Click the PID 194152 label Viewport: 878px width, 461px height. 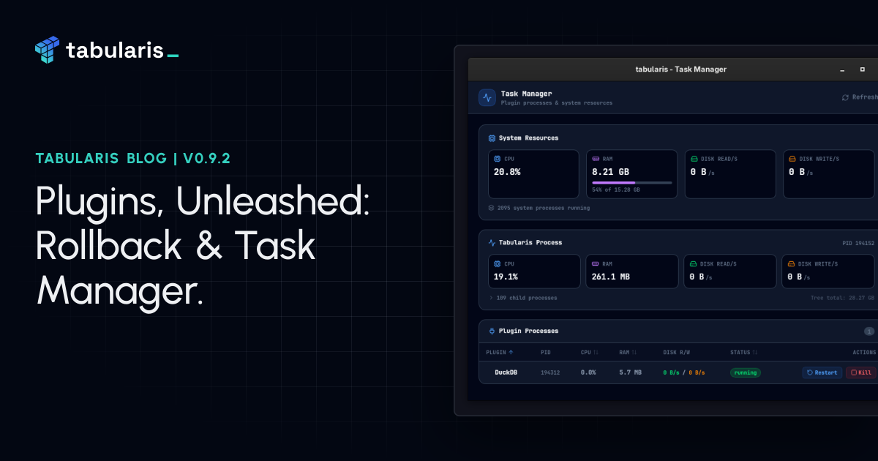pyautogui.click(x=858, y=243)
